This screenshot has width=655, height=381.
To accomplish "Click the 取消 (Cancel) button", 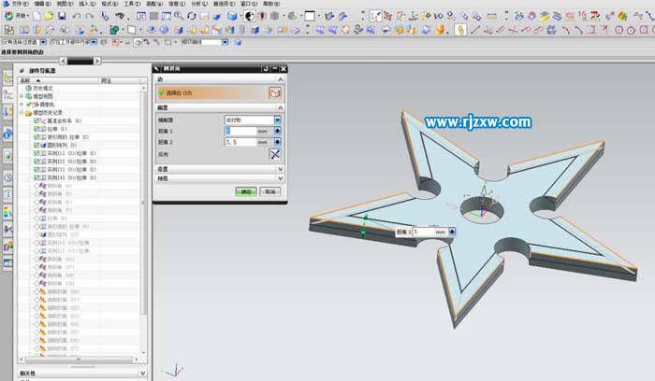I will pos(269,190).
